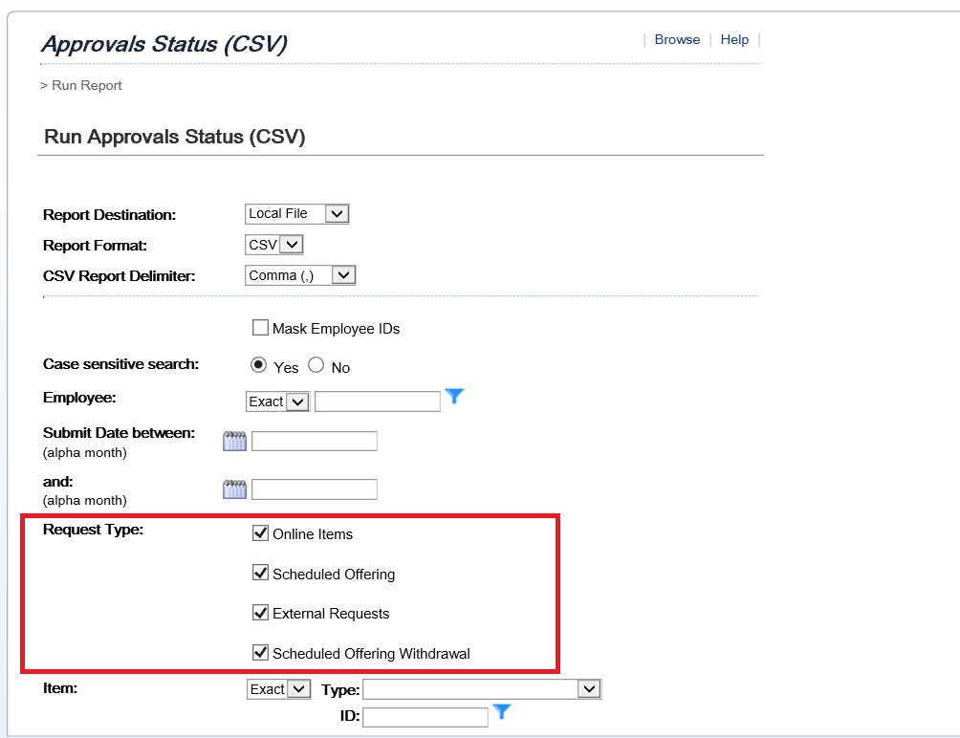Open the Submit Date between calendar picker
960x738 pixels.
pyautogui.click(x=234, y=442)
